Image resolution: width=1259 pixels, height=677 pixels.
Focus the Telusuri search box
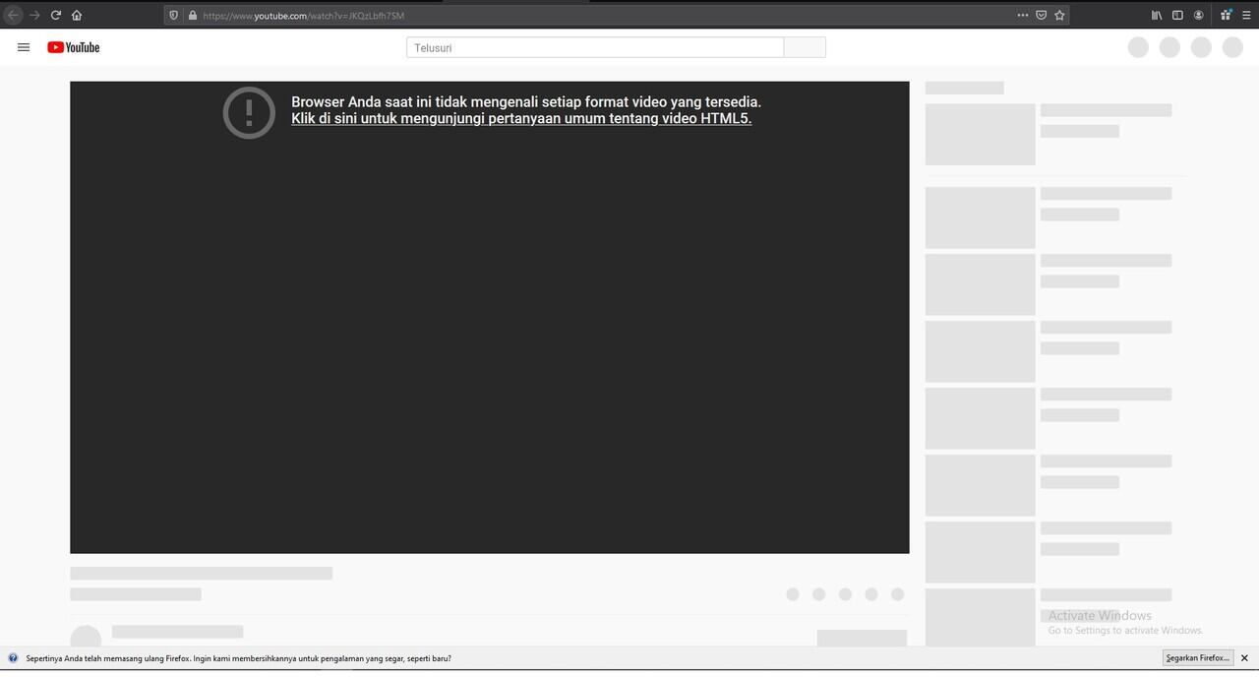pos(595,47)
